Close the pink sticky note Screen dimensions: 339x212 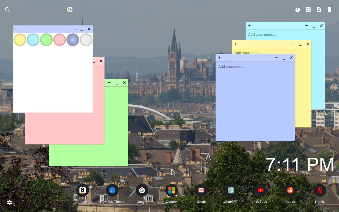pyautogui.click(x=101, y=61)
